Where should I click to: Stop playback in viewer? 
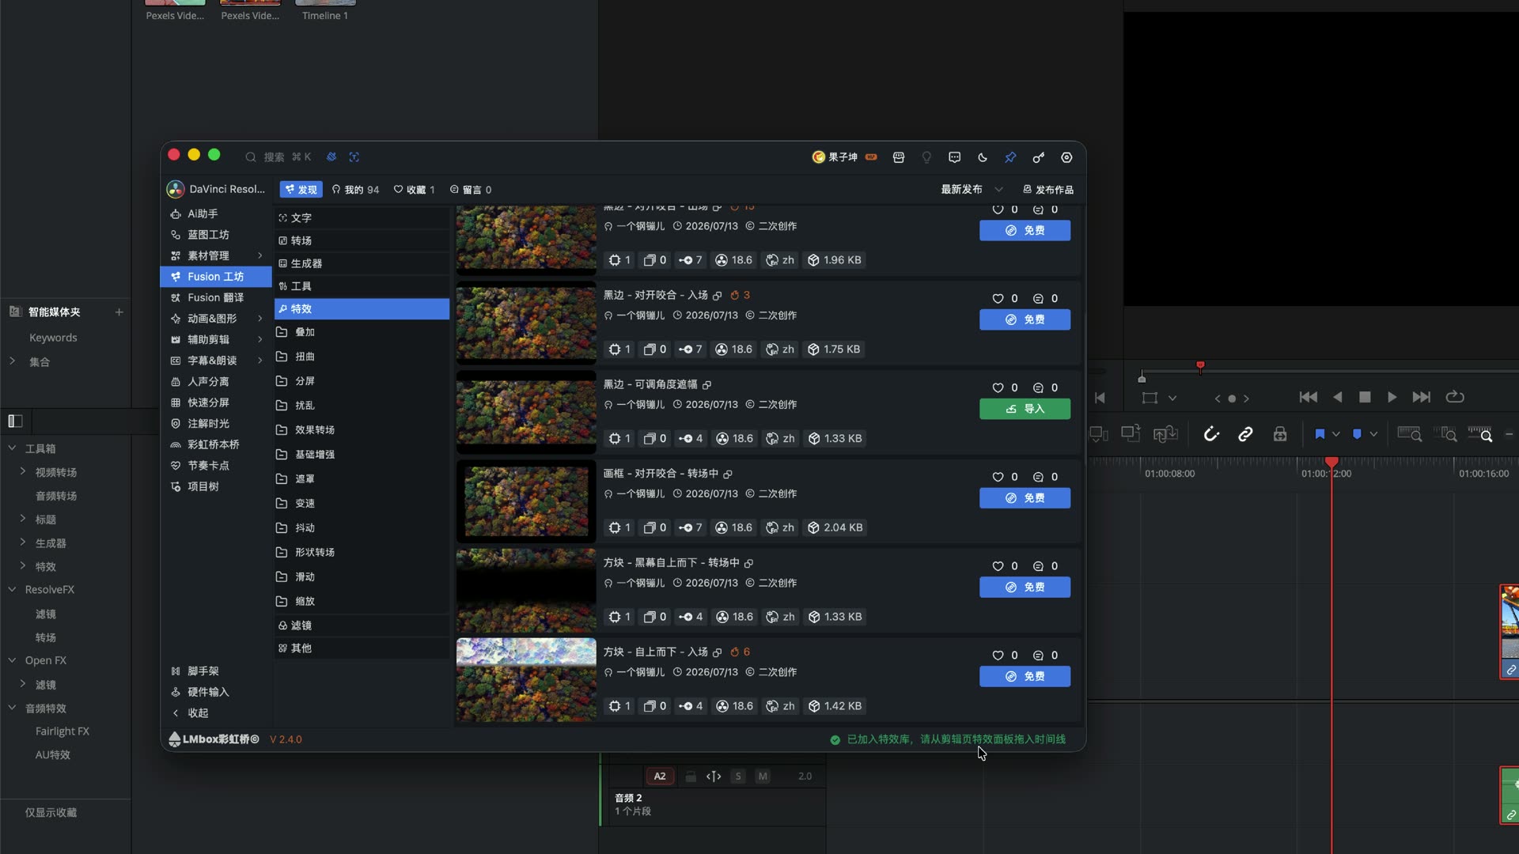1365,397
